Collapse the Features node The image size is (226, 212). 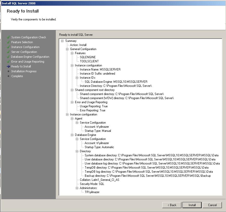(72, 53)
